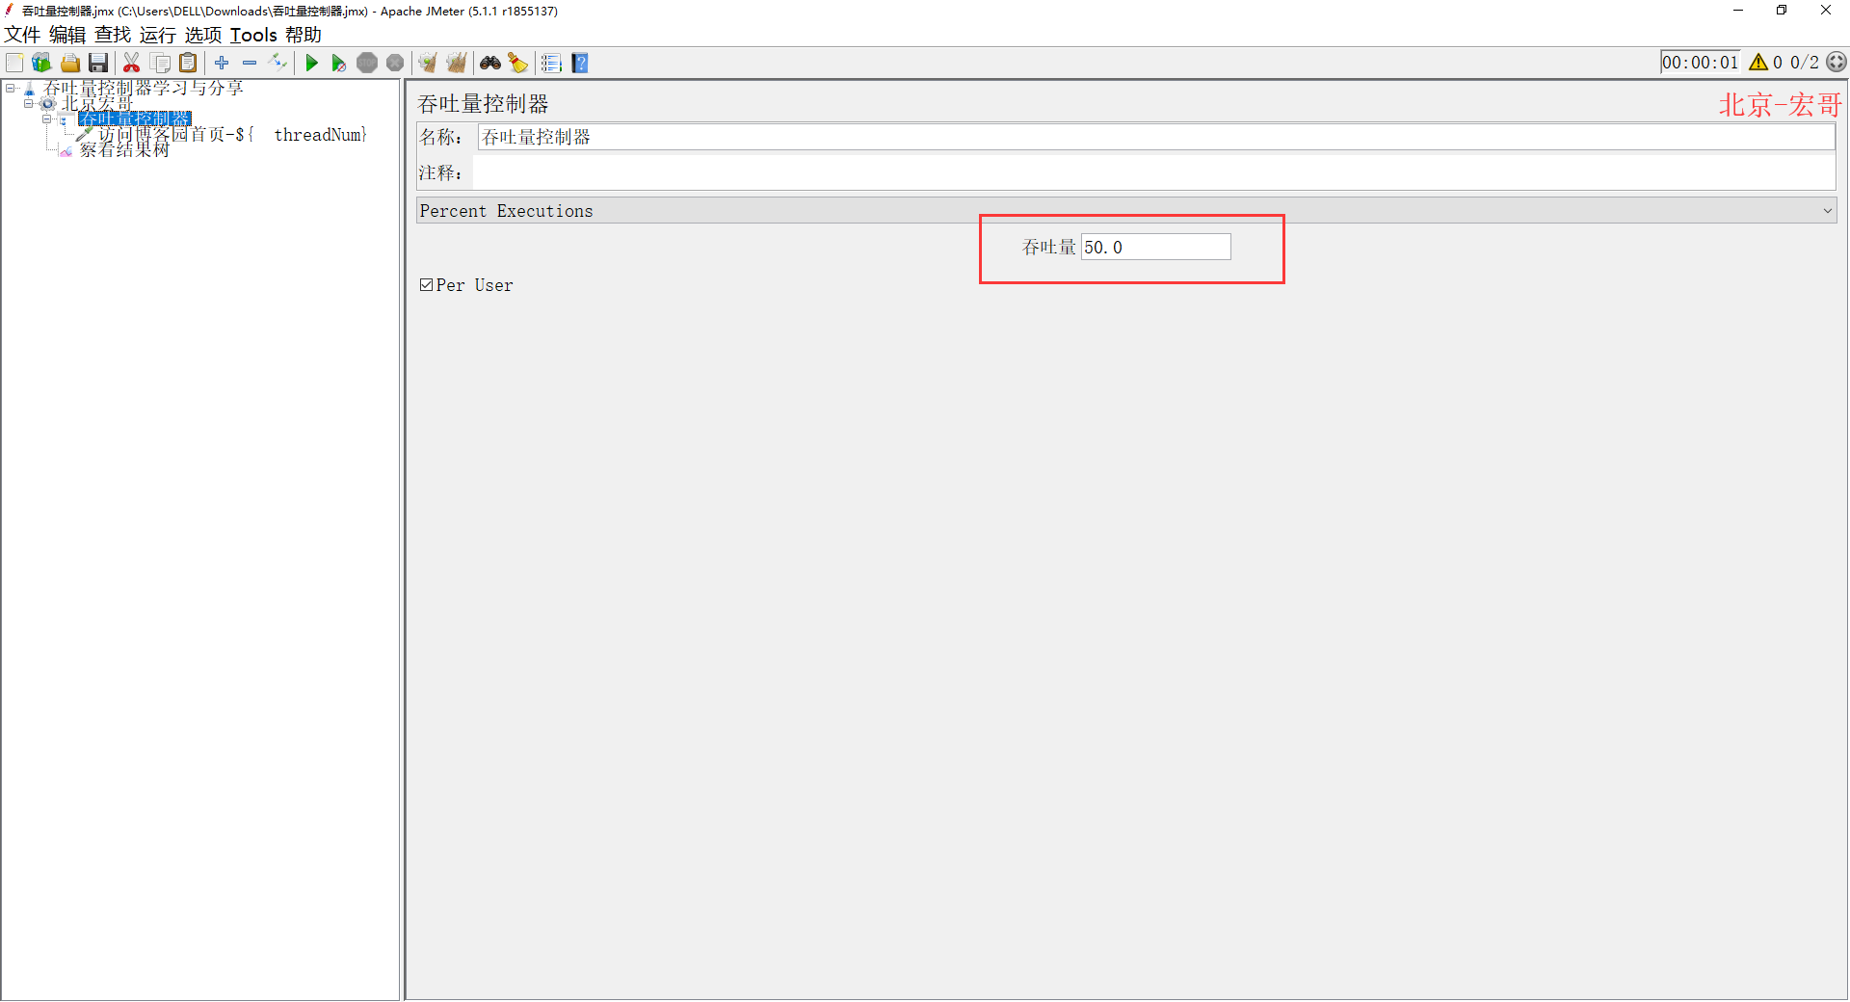This screenshot has height=1002, width=1850.
Task: Open Search with binoculars icon
Action: click(x=490, y=63)
